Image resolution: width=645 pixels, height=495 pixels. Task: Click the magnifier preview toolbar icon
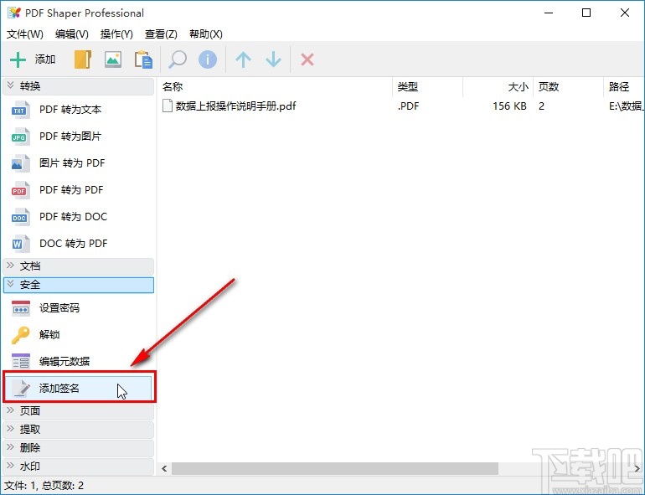coord(178,59)
